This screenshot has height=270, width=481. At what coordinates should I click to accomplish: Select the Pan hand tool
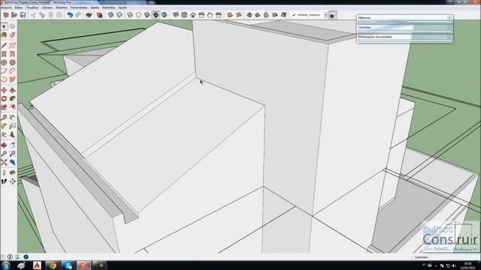coord(12,145)
